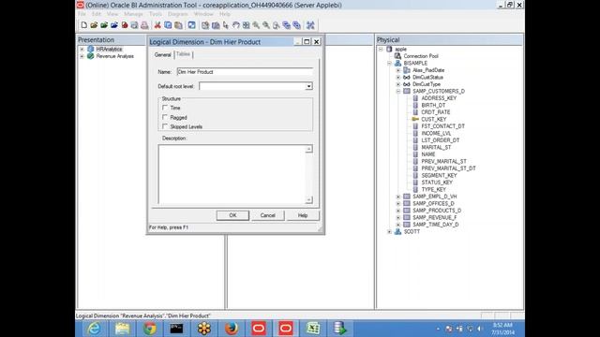Expand the SCOTT schema node
This screenshot has width=600, height=337.
tap(390, 231)
